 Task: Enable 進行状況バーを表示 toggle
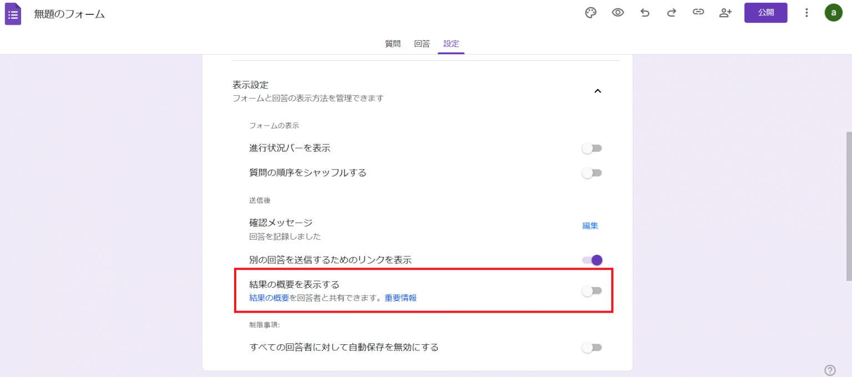[x=591, y=148]
